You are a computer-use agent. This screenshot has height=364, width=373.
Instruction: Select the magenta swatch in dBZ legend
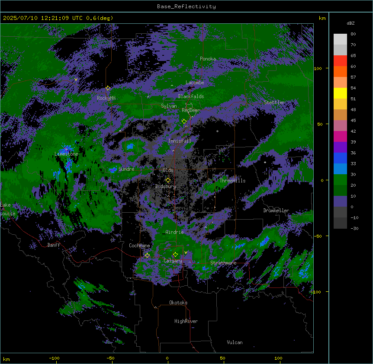(340, 136)
